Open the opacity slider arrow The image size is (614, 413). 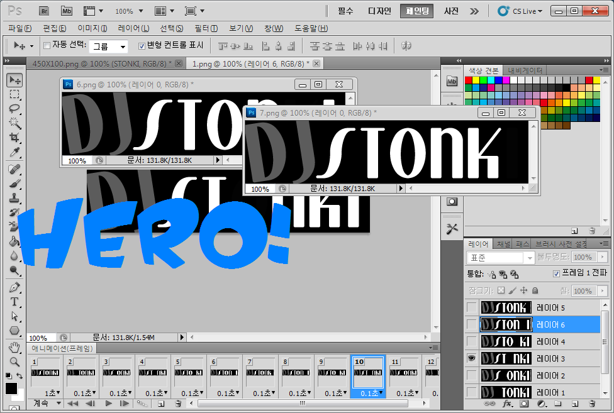click(x=603, y=257)
